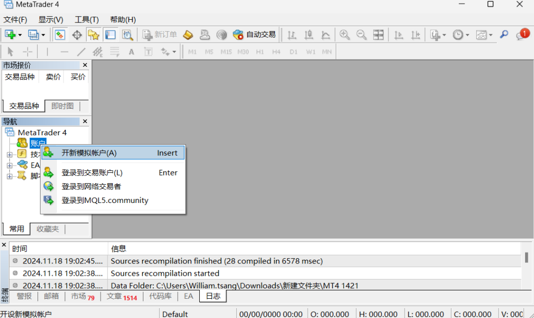Click the Terminal window toolbar icon
This screenshot has height=318, width=534.
(x=110, y=35)
